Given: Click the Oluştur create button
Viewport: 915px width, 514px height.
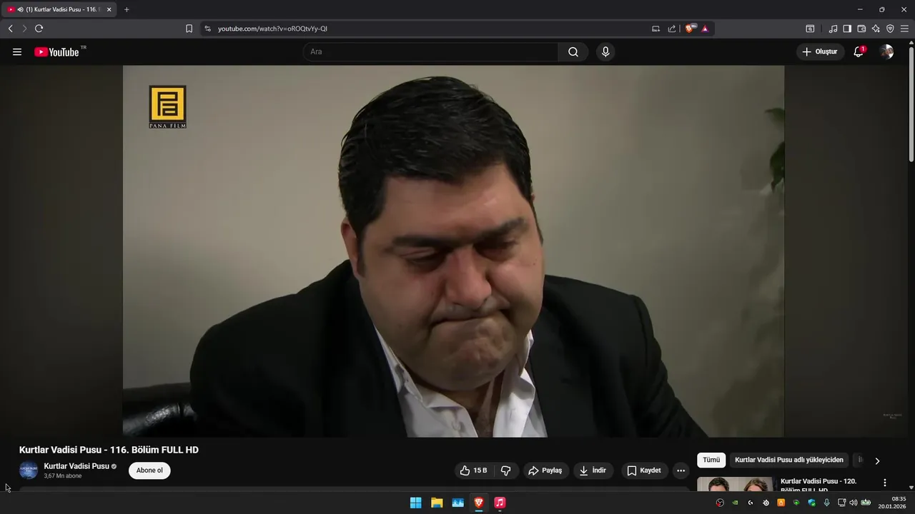Looking at the screenshot, I should click(820, 51).
